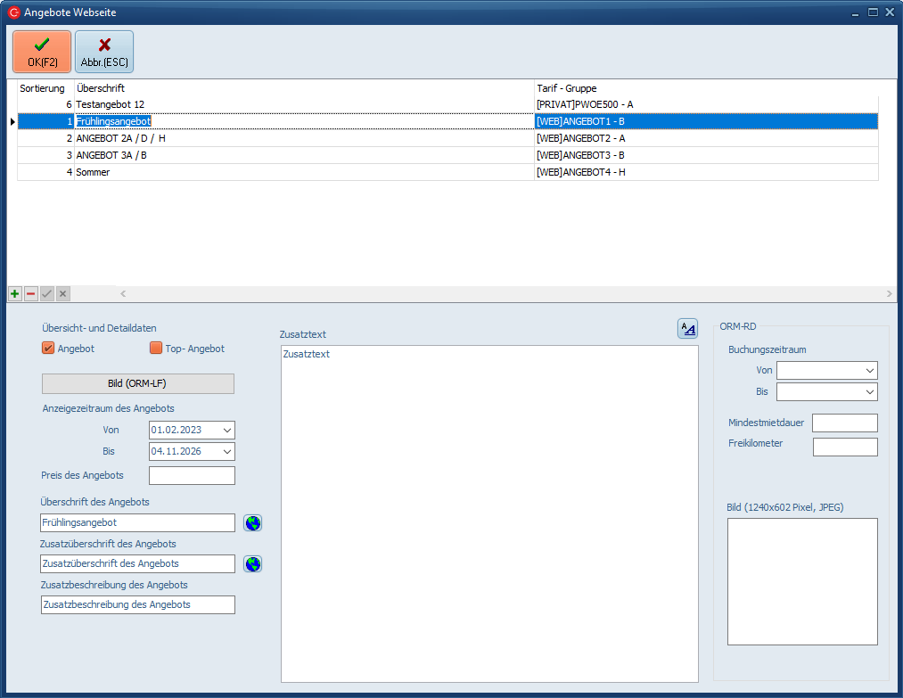Expand the Buchungszeitraum Von dropdown

(x=869, y=371)
